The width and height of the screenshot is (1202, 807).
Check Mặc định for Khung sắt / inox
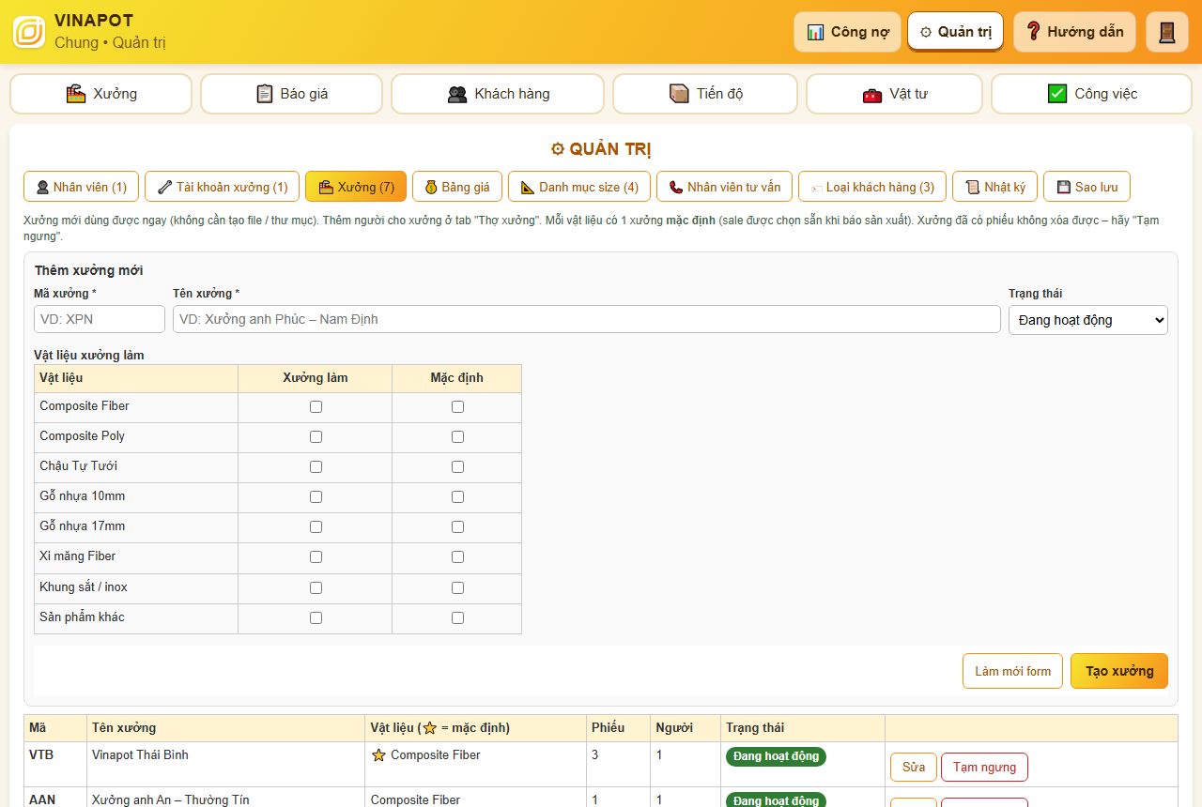pyautogui.click(x=457, y=587)
